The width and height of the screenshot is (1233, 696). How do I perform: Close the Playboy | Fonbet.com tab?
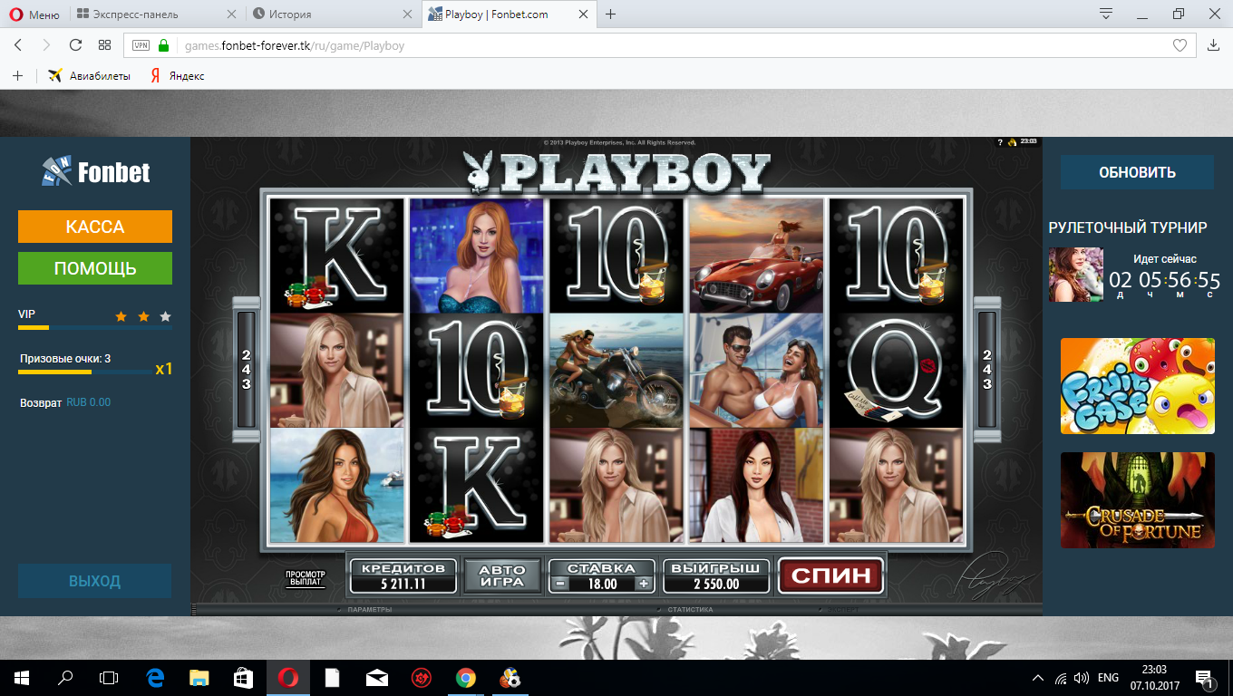tap(583, 14)
